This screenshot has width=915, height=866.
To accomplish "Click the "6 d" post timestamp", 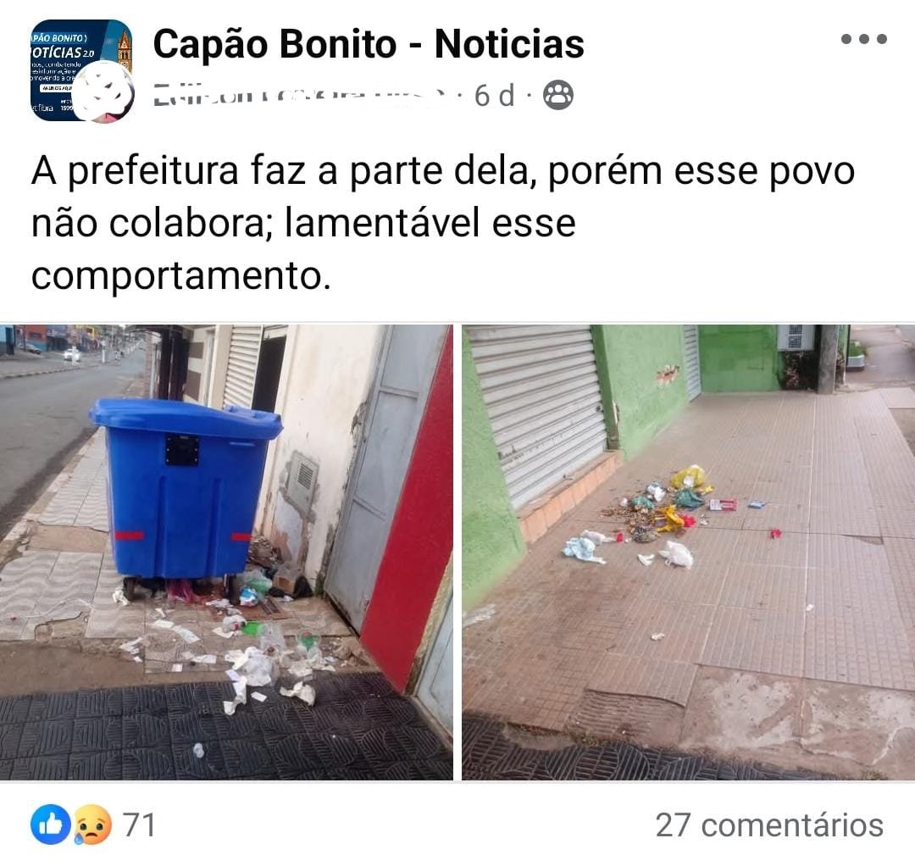I will 494,96.
